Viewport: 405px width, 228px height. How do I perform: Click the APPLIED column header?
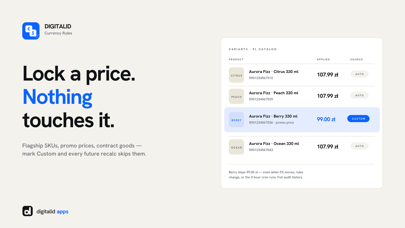(x=323, y=60)
